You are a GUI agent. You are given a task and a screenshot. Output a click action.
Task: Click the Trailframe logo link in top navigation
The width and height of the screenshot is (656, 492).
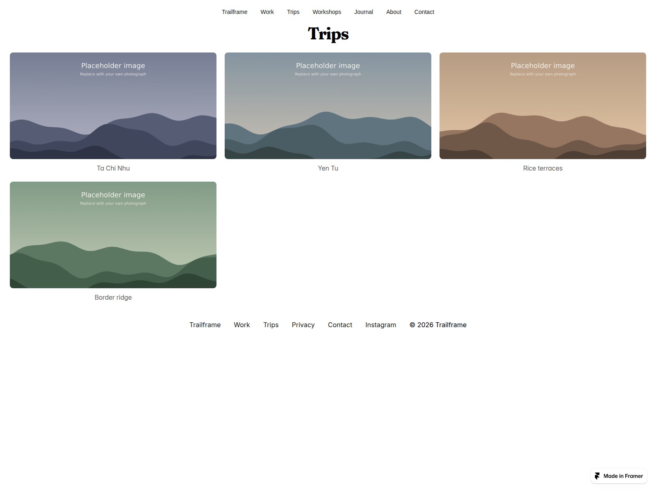click(235, 12)
